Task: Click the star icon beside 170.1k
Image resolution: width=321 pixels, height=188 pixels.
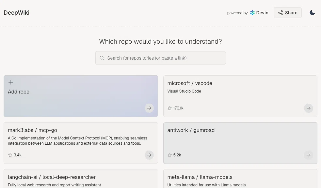Action: pos(169,108)
